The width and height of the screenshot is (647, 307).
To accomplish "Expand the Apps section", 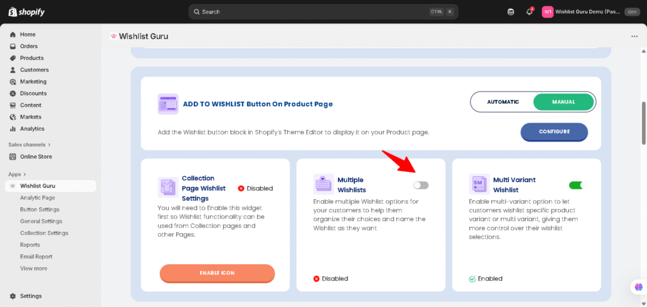I will coord(17,174).
